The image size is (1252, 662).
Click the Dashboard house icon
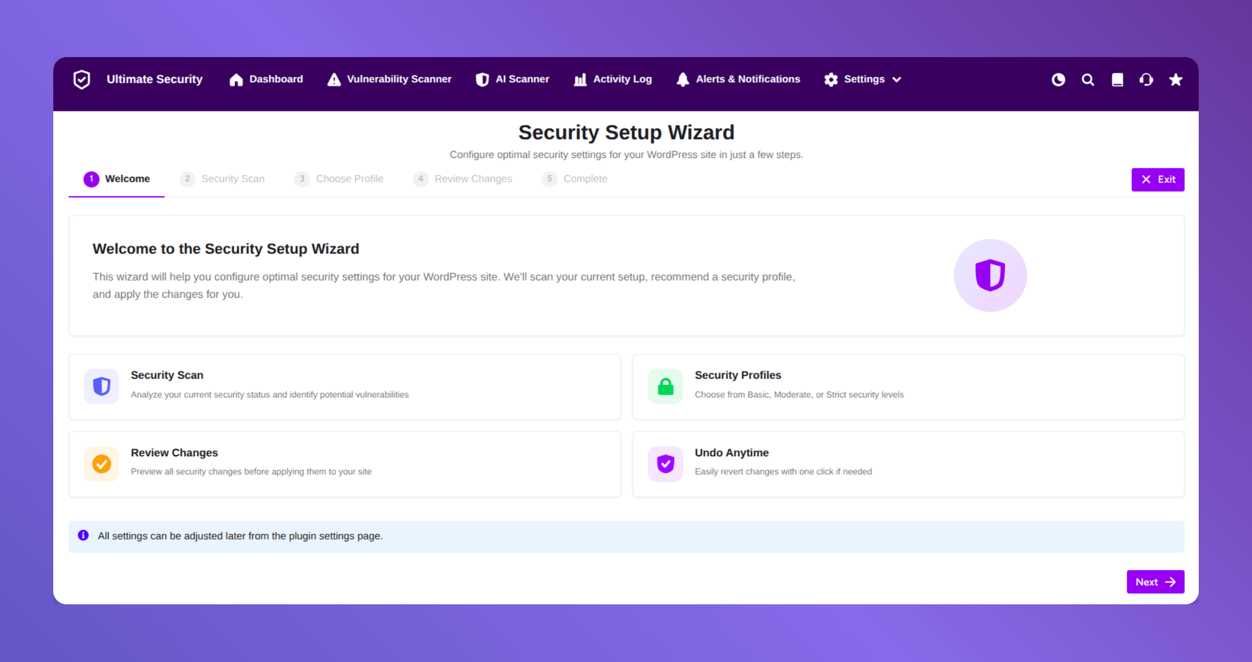pyautogui.click(x=236, y=80)
